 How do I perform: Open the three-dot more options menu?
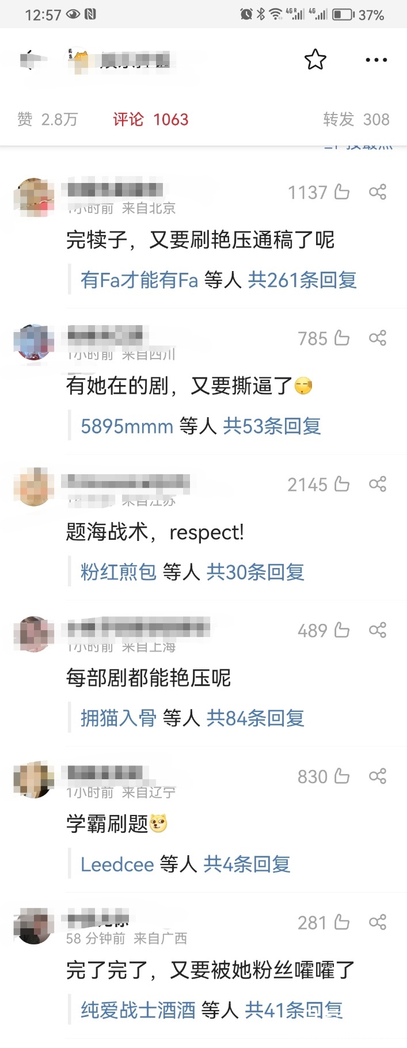pyautogui.click(x=376, y=60)
